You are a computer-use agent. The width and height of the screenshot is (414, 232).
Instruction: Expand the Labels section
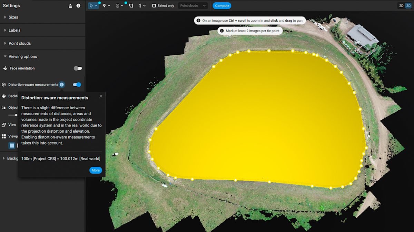click(14, 30)
